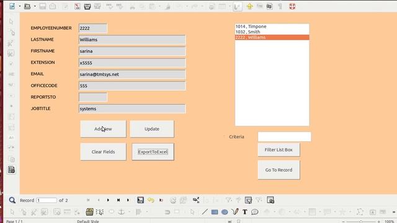Viewport: 397px width, 223px height.
Task: Click the JOBTITLE field showing systems
Action: click(x=132, y=109)
